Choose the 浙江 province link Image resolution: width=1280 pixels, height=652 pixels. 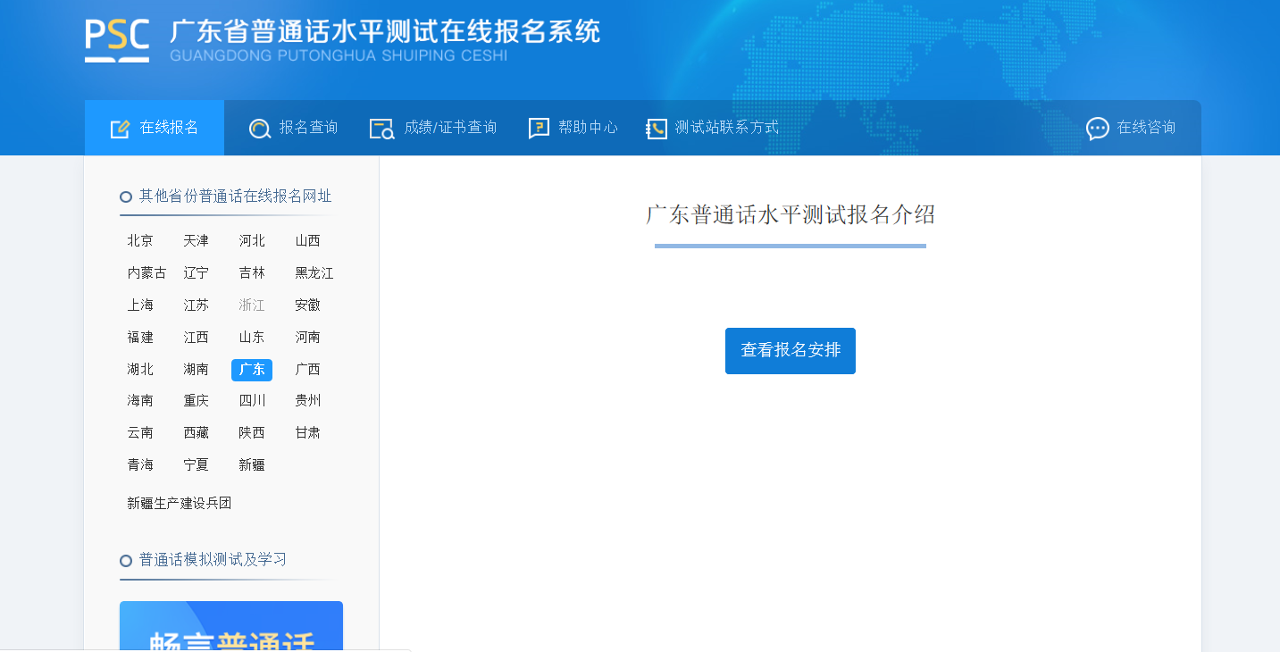click(252, 305)
